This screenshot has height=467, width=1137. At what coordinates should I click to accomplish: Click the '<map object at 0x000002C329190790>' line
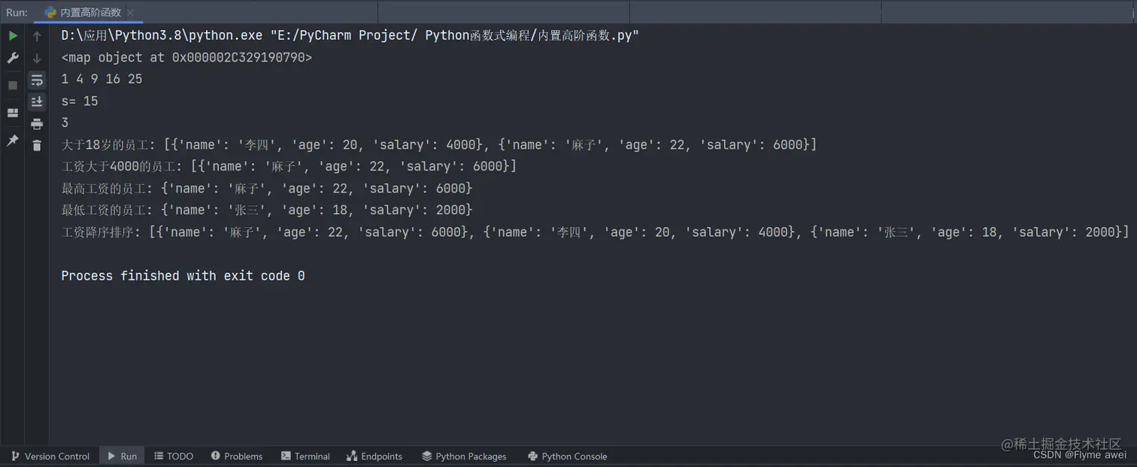point(186,57)
